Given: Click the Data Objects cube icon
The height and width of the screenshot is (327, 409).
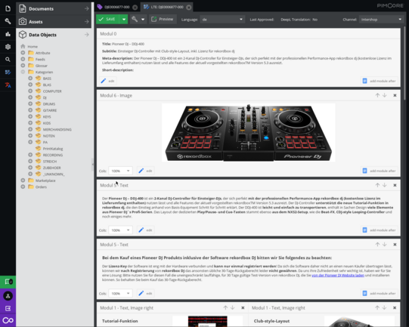Looking at the screenshot, I should click(23, 35).
